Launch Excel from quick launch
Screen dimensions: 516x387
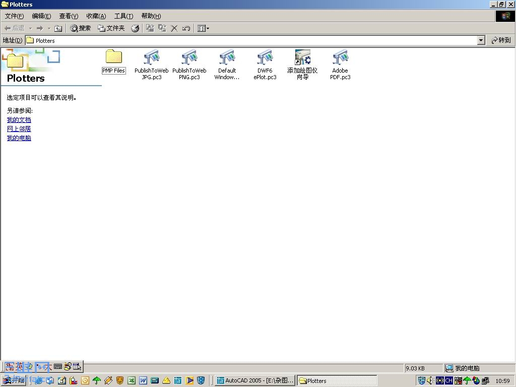click(132, 381)
